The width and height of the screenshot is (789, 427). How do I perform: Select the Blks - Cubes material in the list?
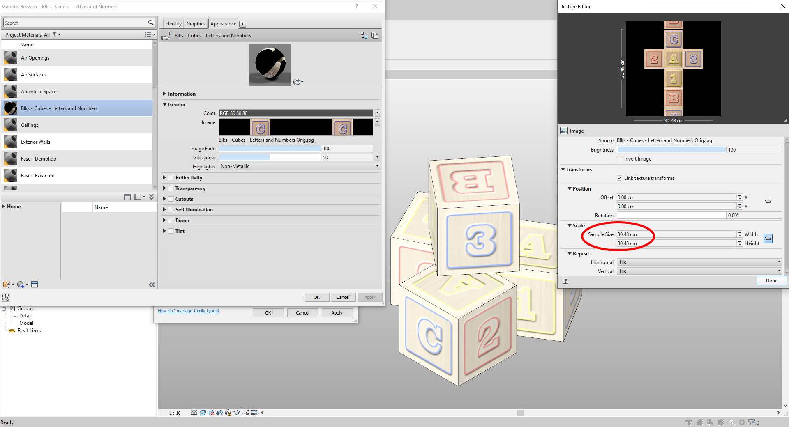pyautogui.click(x=59, y=108)
